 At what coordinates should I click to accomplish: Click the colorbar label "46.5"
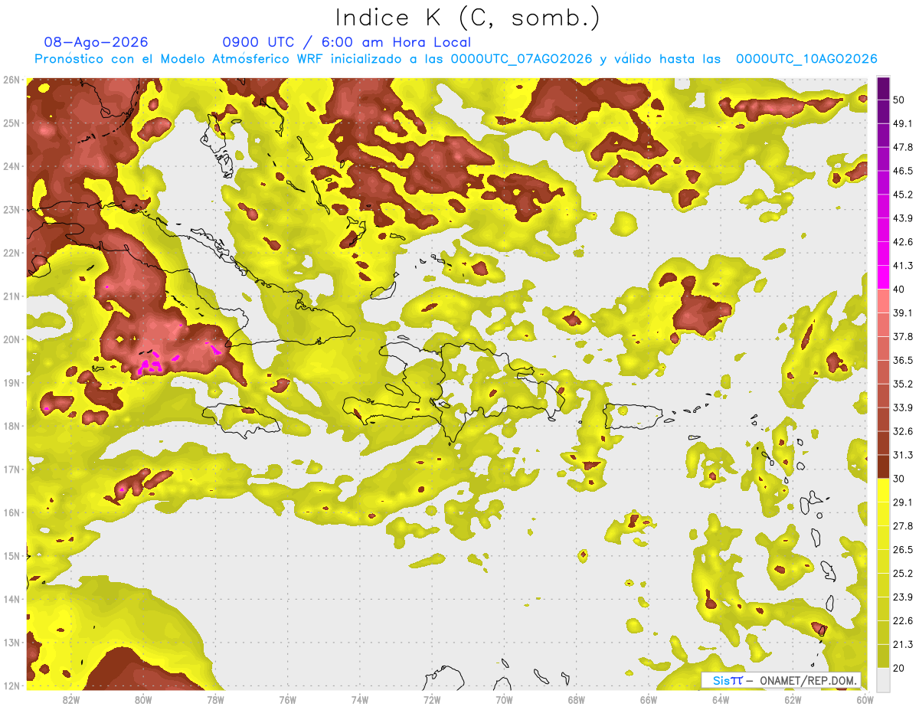click(902, 171)
